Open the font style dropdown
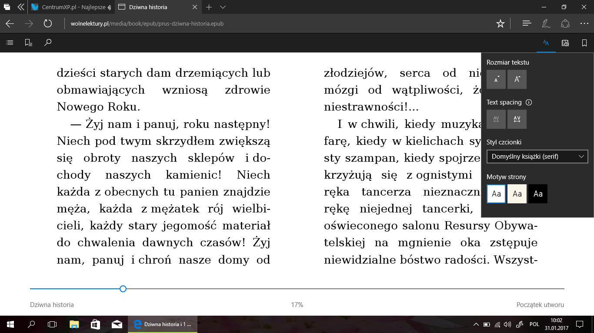This screenshot has height=333, width=594. [x=537, y=157]
